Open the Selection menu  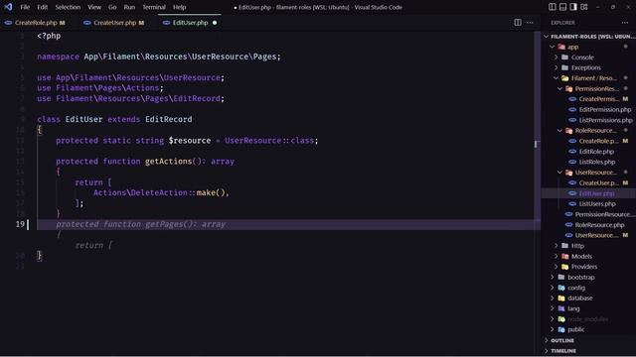(68, 7)
